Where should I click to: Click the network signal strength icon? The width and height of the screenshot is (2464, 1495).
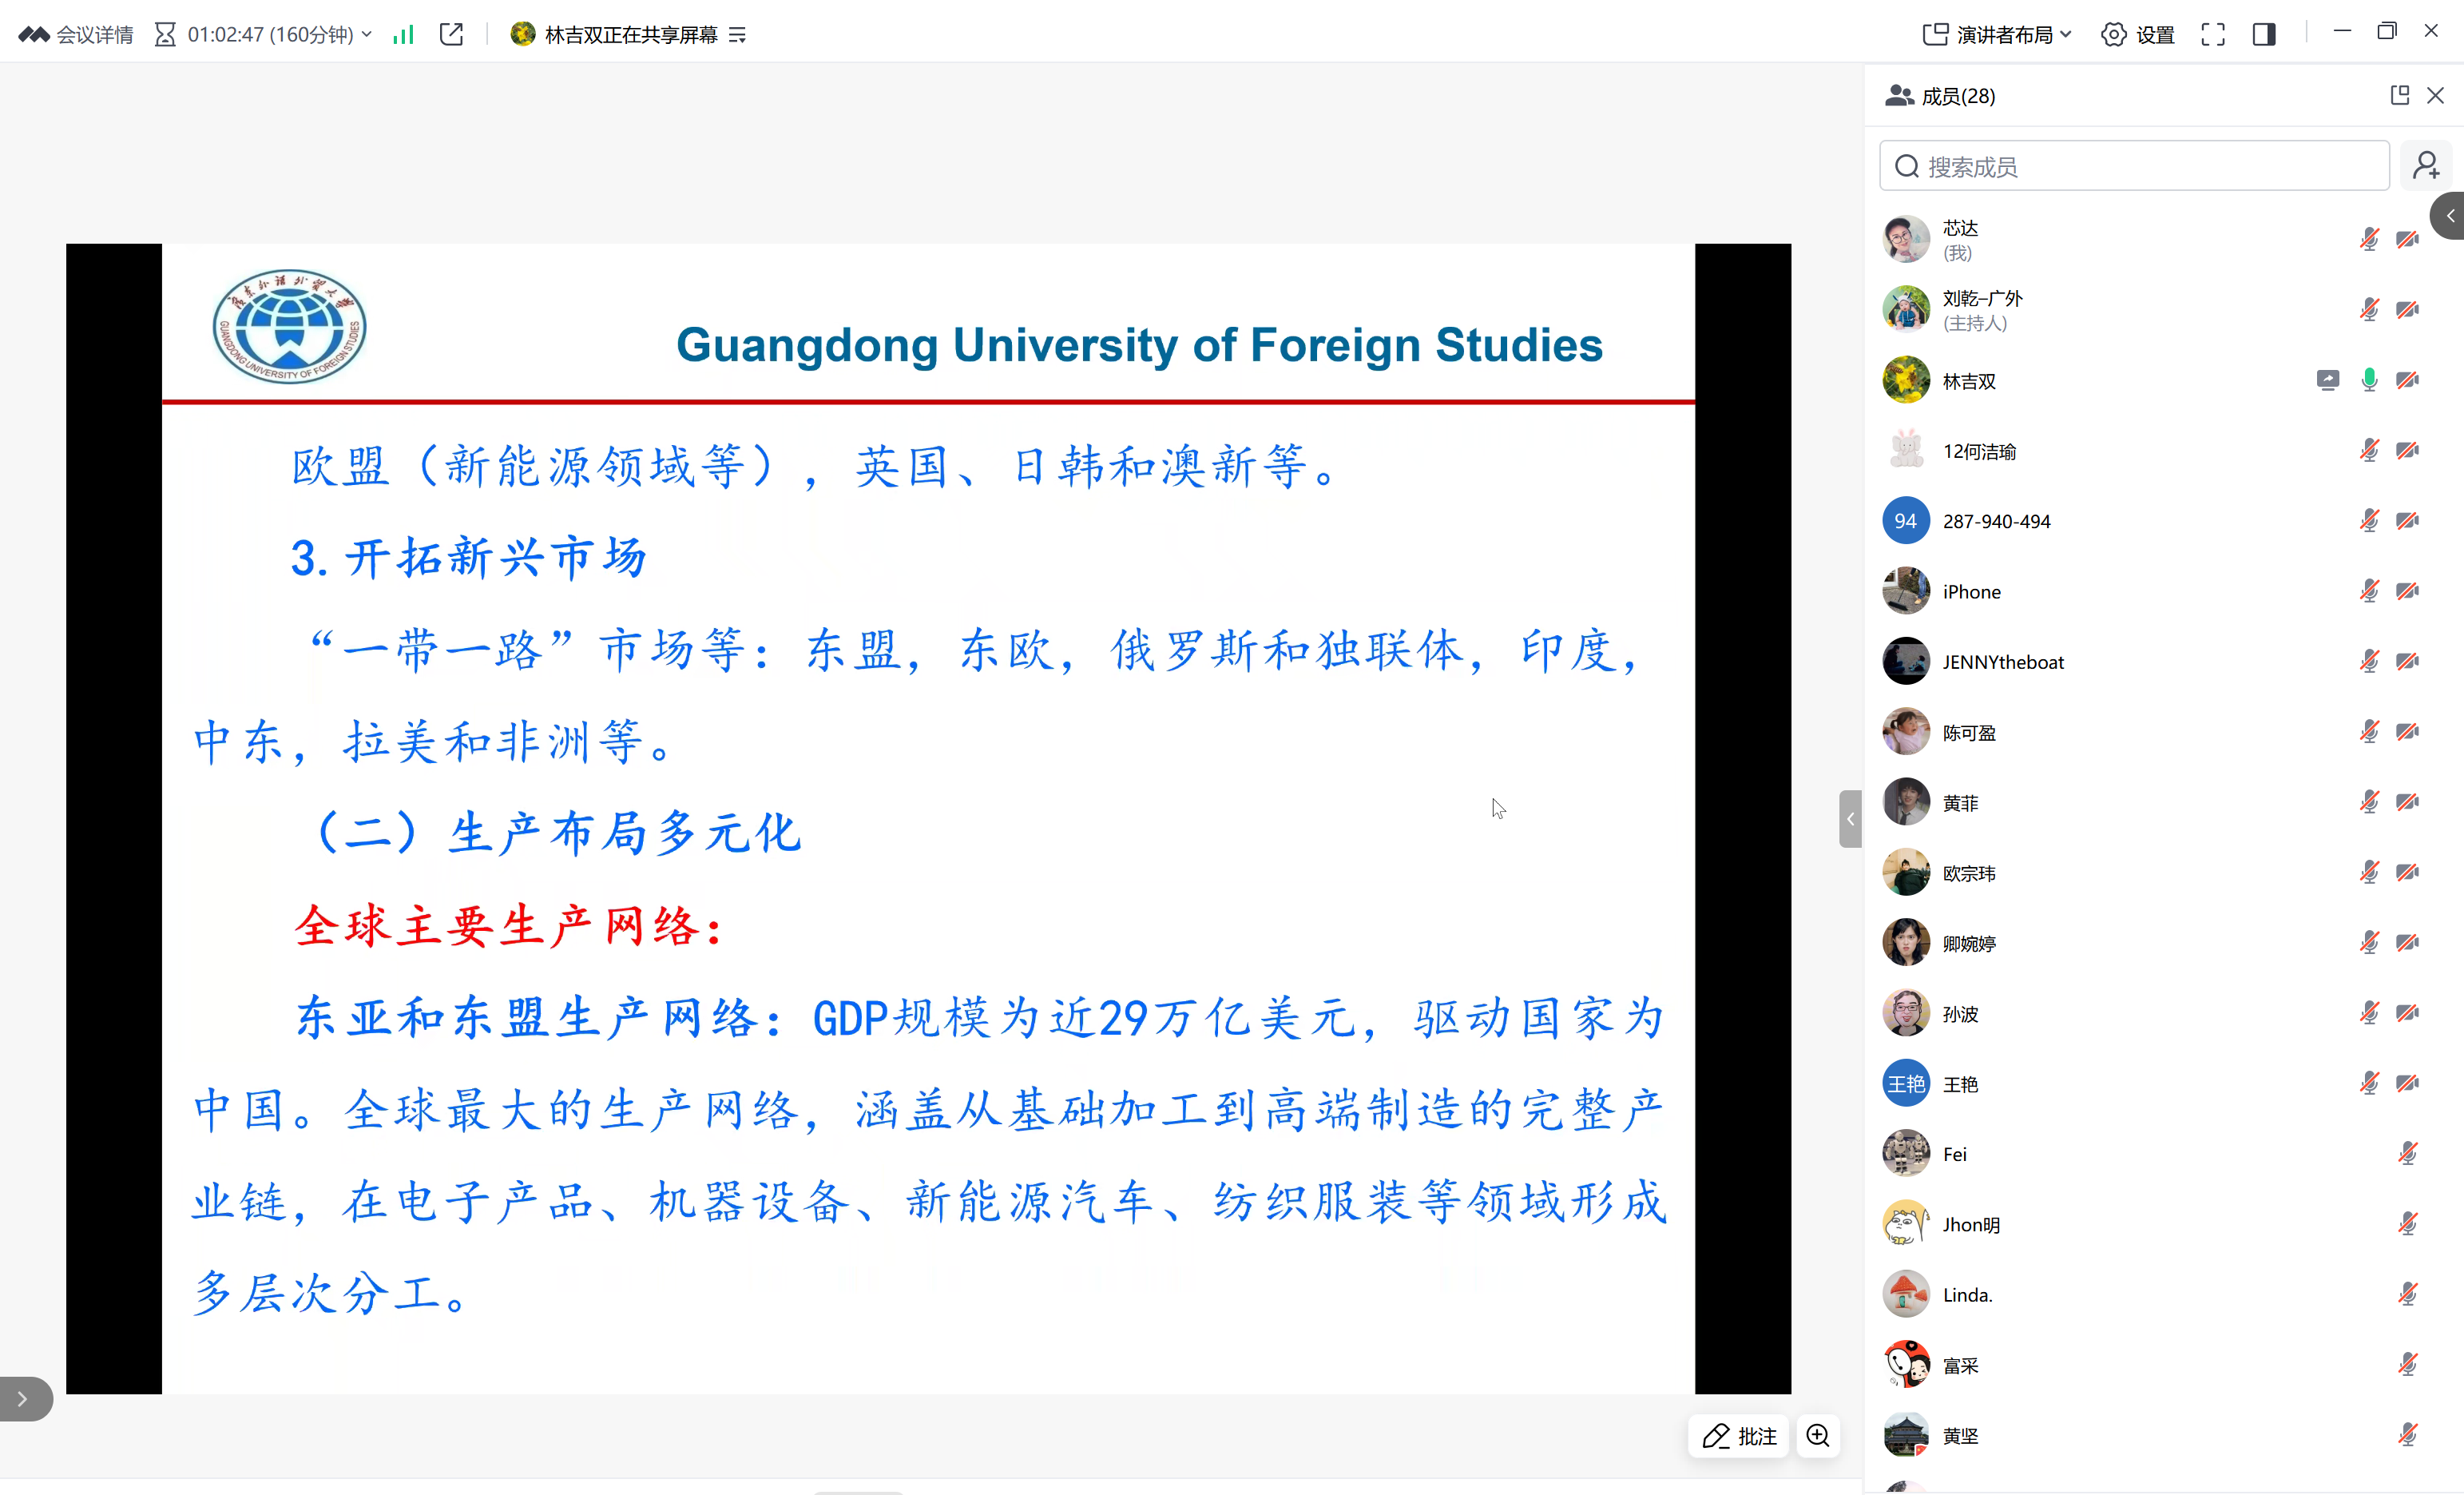click(403, 35)
